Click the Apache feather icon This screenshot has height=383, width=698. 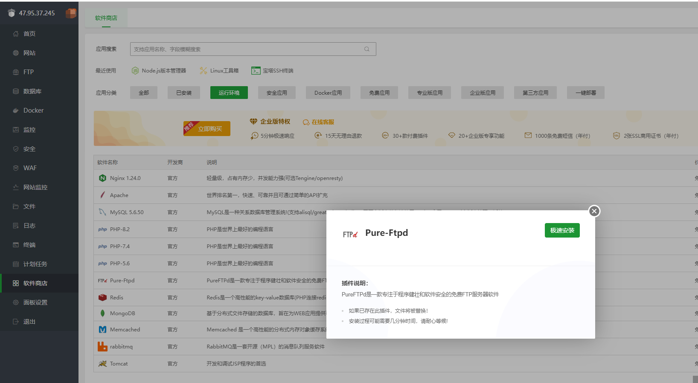click(102, 195)
